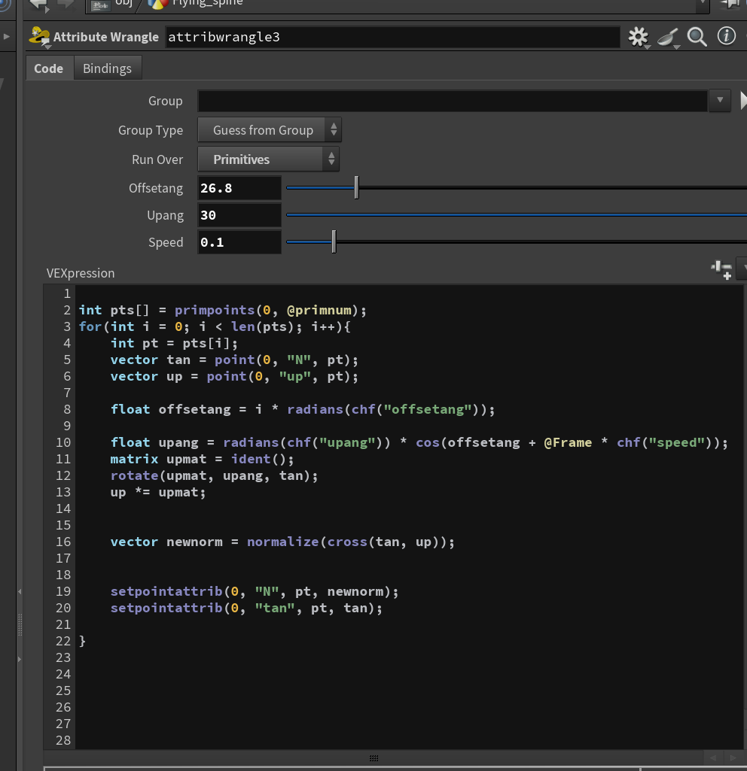747x771 pixels.
Task: Open the network path bar dropdown arrow
Action: 703,4
